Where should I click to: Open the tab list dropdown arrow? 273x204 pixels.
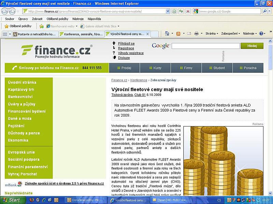coord(10,34)
